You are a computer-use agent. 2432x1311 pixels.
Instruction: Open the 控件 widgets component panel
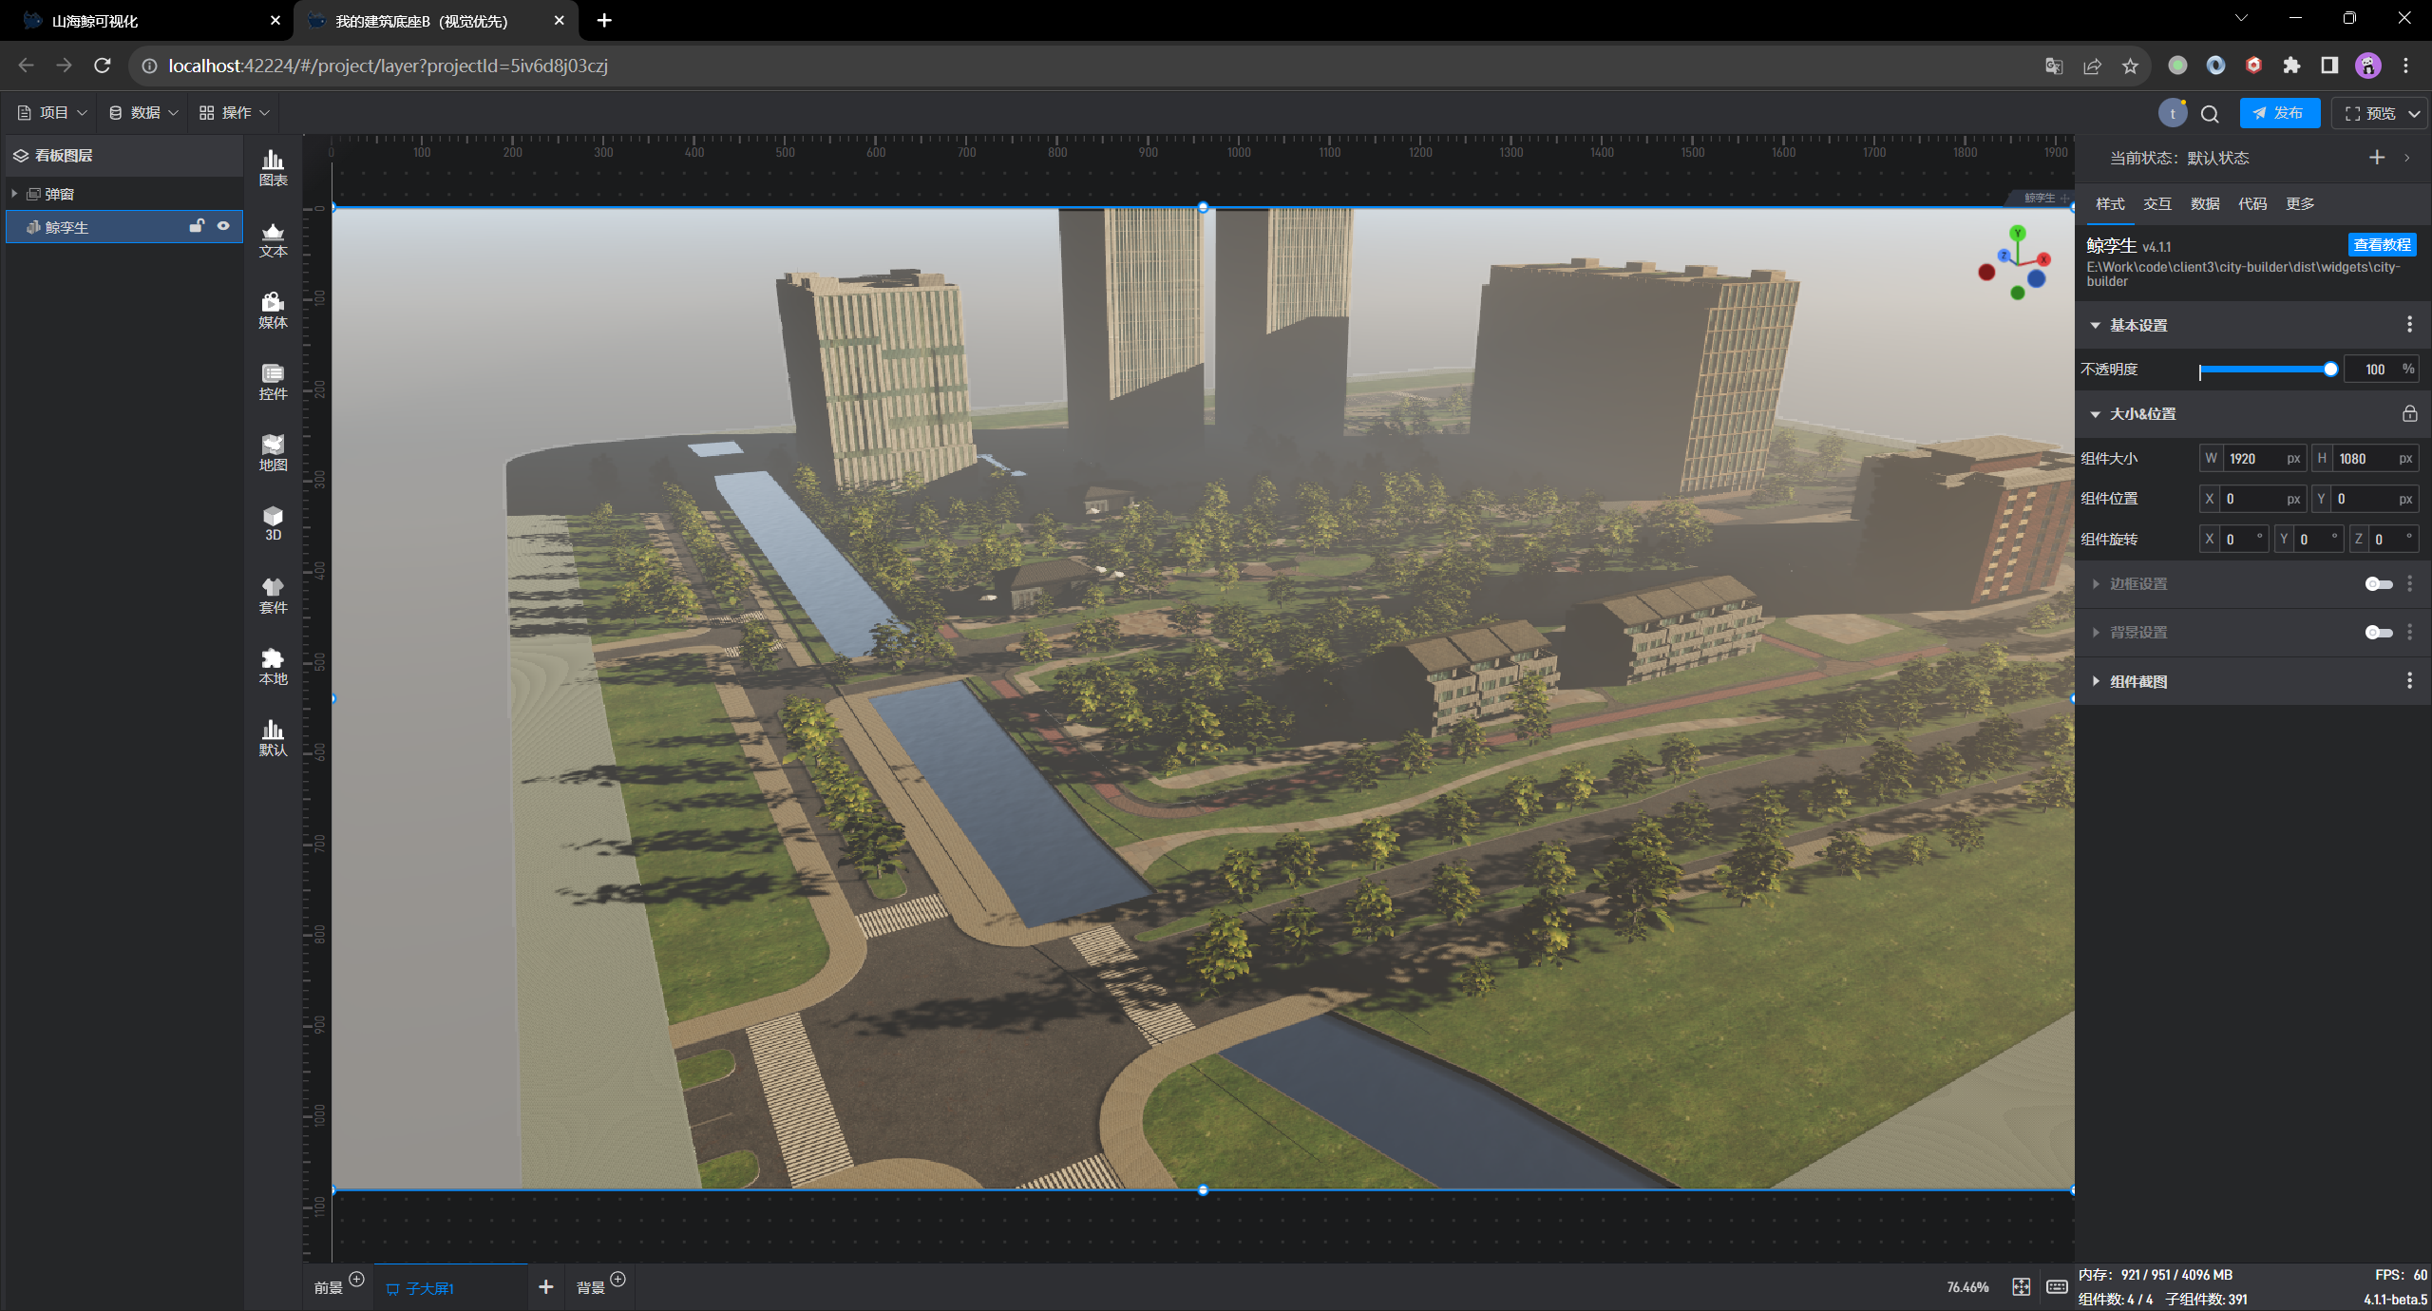pyautogui.click(x=273, y=381)
